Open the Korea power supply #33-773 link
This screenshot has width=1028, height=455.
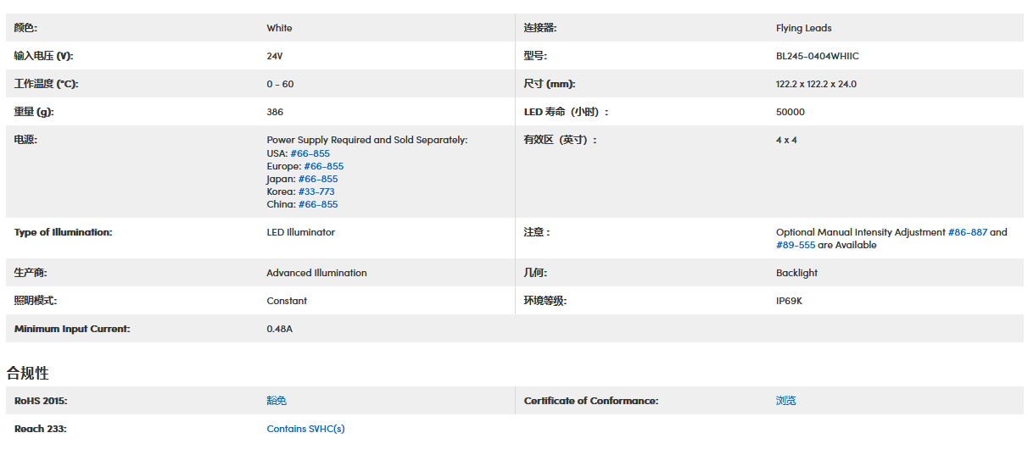[316, 191]
